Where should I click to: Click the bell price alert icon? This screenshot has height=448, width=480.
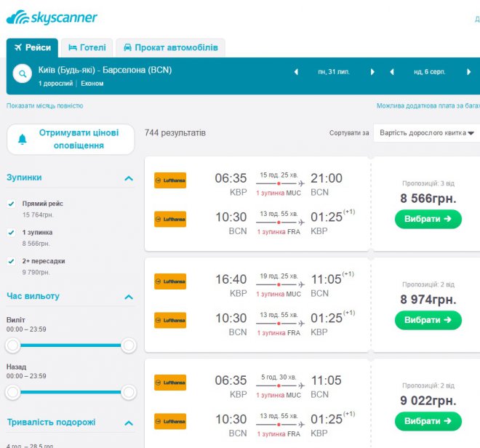click(x=23, y=140)
